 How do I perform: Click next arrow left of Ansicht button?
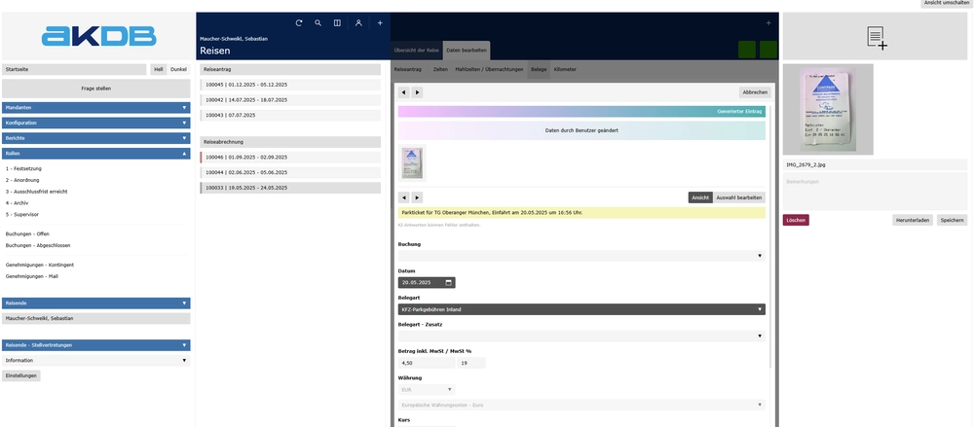[x=417, y=197]
